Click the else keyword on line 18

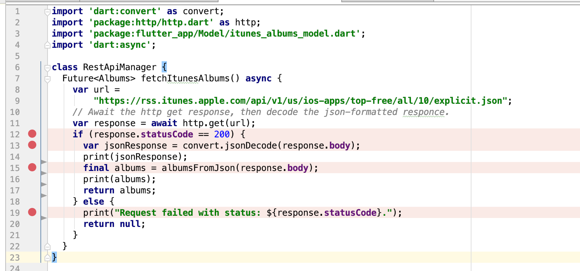pyautogui.click(x=94, y=202)
